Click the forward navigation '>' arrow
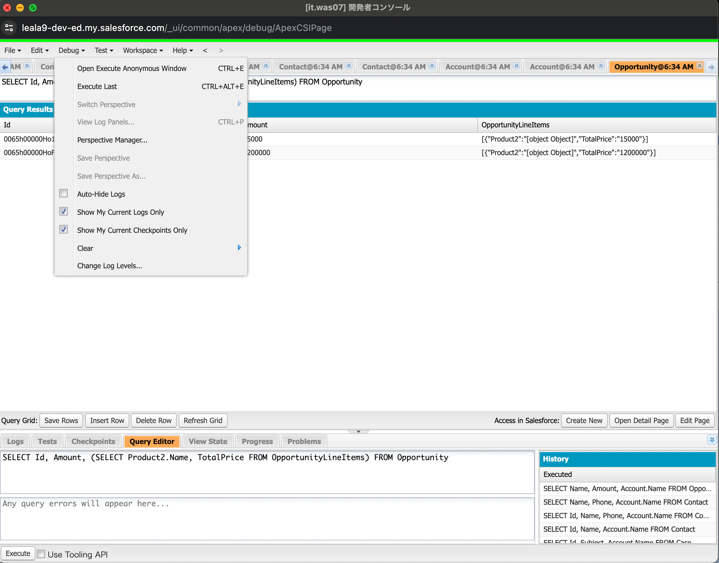719x563 pixels. point(221,50)
